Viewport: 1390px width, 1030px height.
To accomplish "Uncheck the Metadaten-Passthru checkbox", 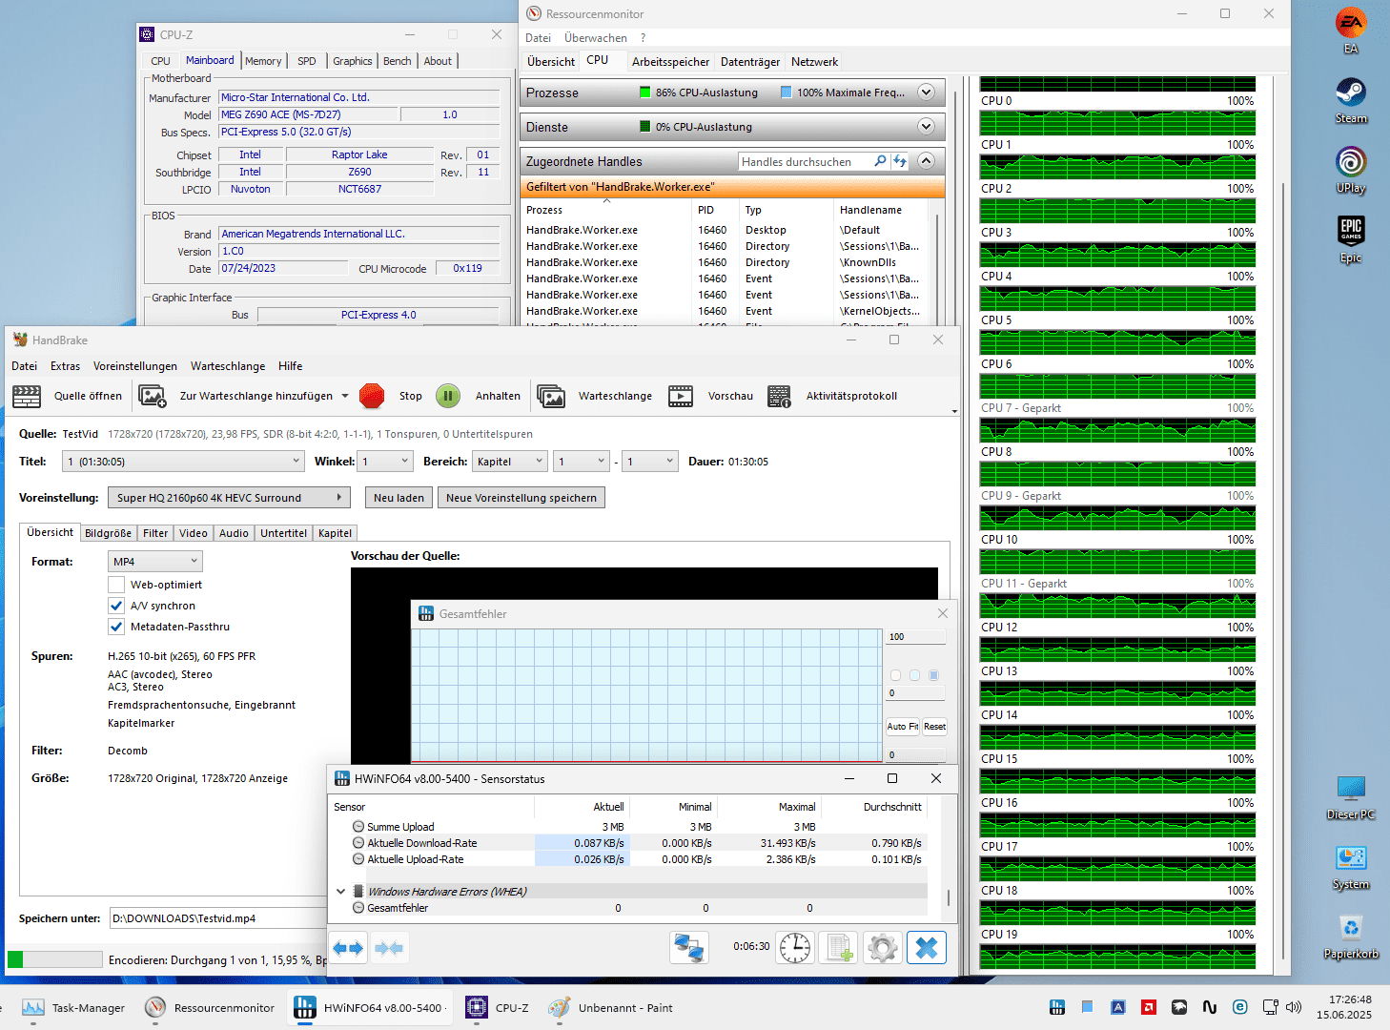I will point(116,627).
